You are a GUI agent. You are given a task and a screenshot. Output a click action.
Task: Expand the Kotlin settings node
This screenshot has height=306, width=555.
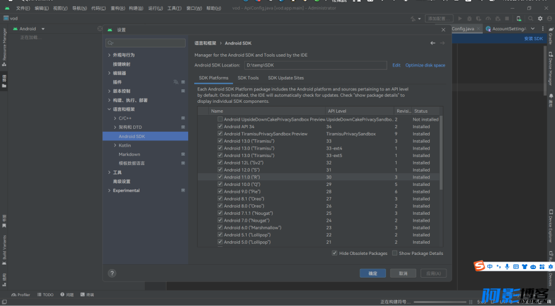pyautogui.click(x=115, y=145)
